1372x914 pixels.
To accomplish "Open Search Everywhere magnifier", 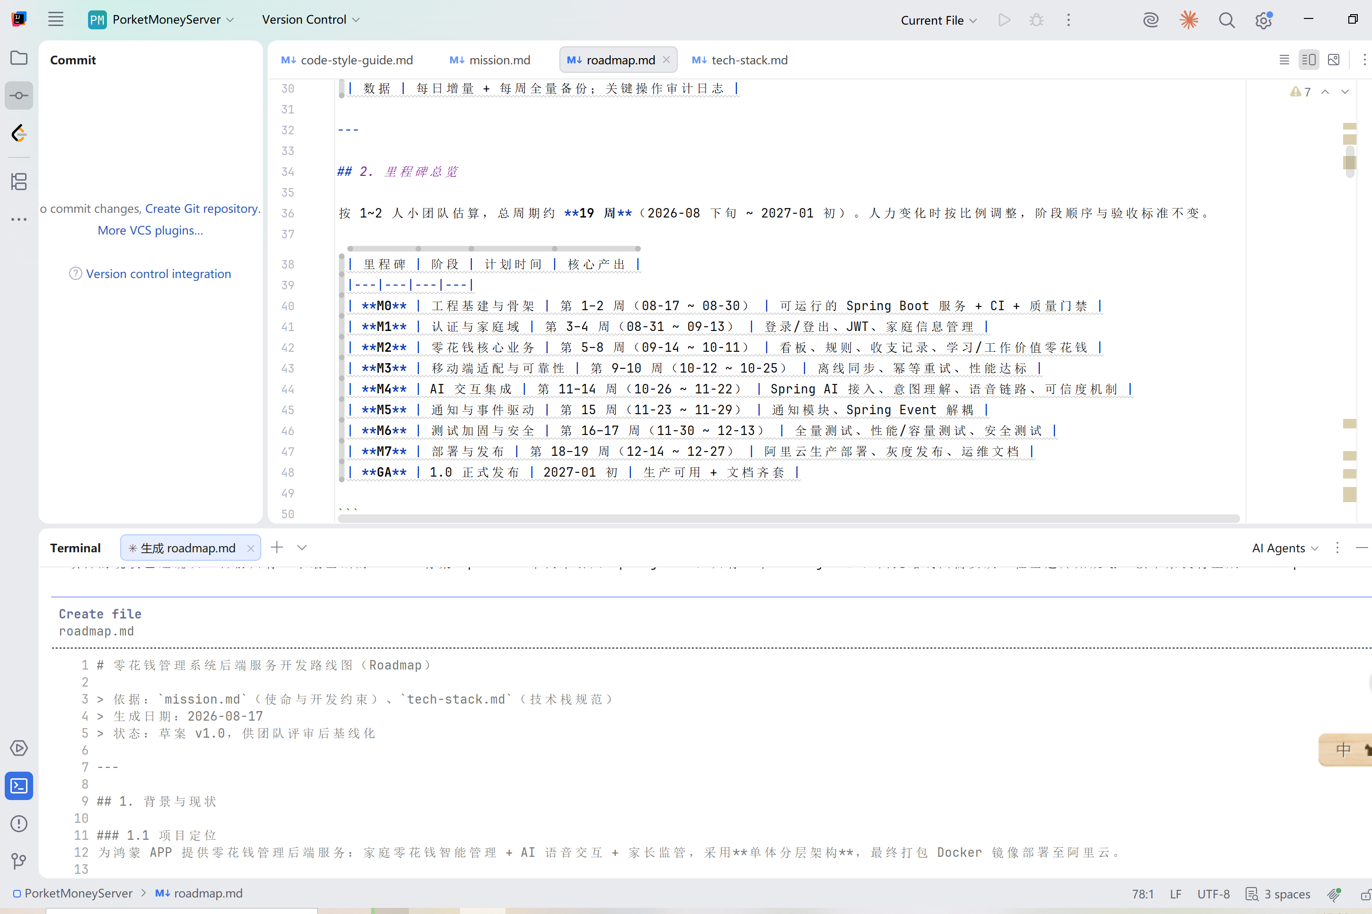I will 1226,20.
